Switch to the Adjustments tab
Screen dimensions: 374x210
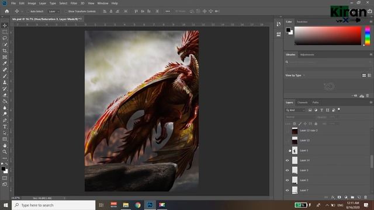point(307,54)
